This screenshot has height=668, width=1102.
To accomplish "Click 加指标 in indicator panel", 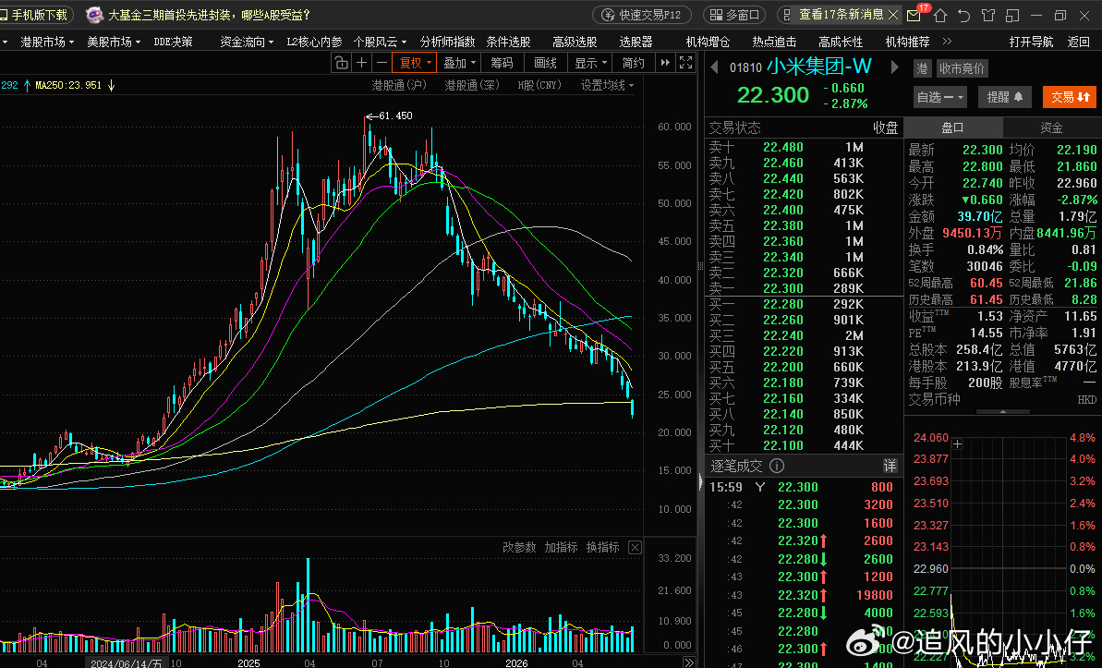I will click(x=561, y=547).
